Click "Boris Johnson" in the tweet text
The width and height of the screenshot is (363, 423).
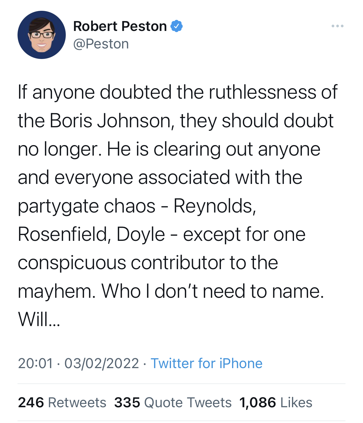pyautogui.click(x=110, y=121)
